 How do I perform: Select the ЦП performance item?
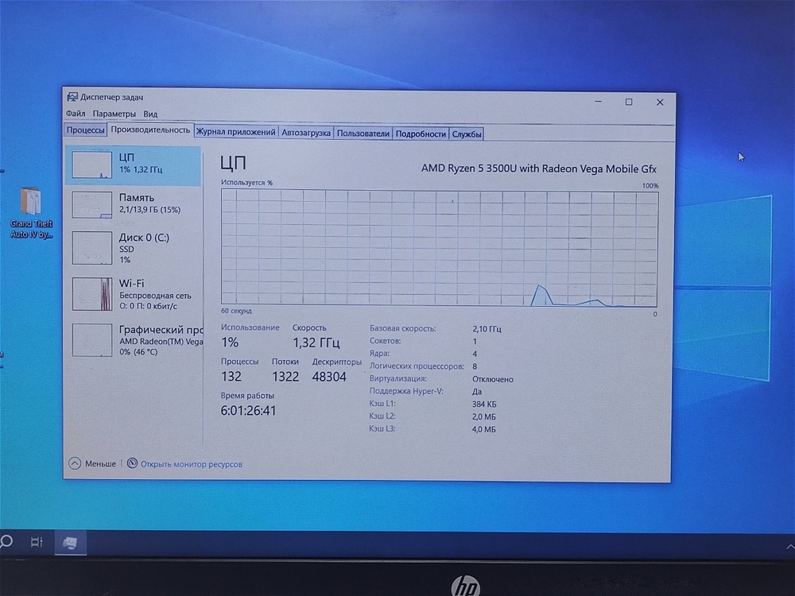pyautogui.click(x=134, y=165)
